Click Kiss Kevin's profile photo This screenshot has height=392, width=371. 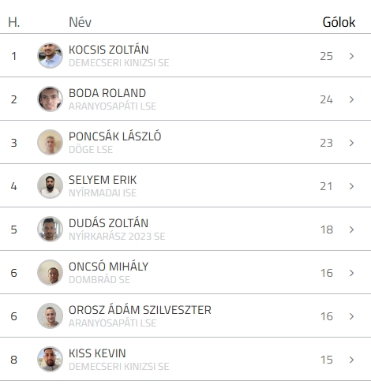coord(50,360)
